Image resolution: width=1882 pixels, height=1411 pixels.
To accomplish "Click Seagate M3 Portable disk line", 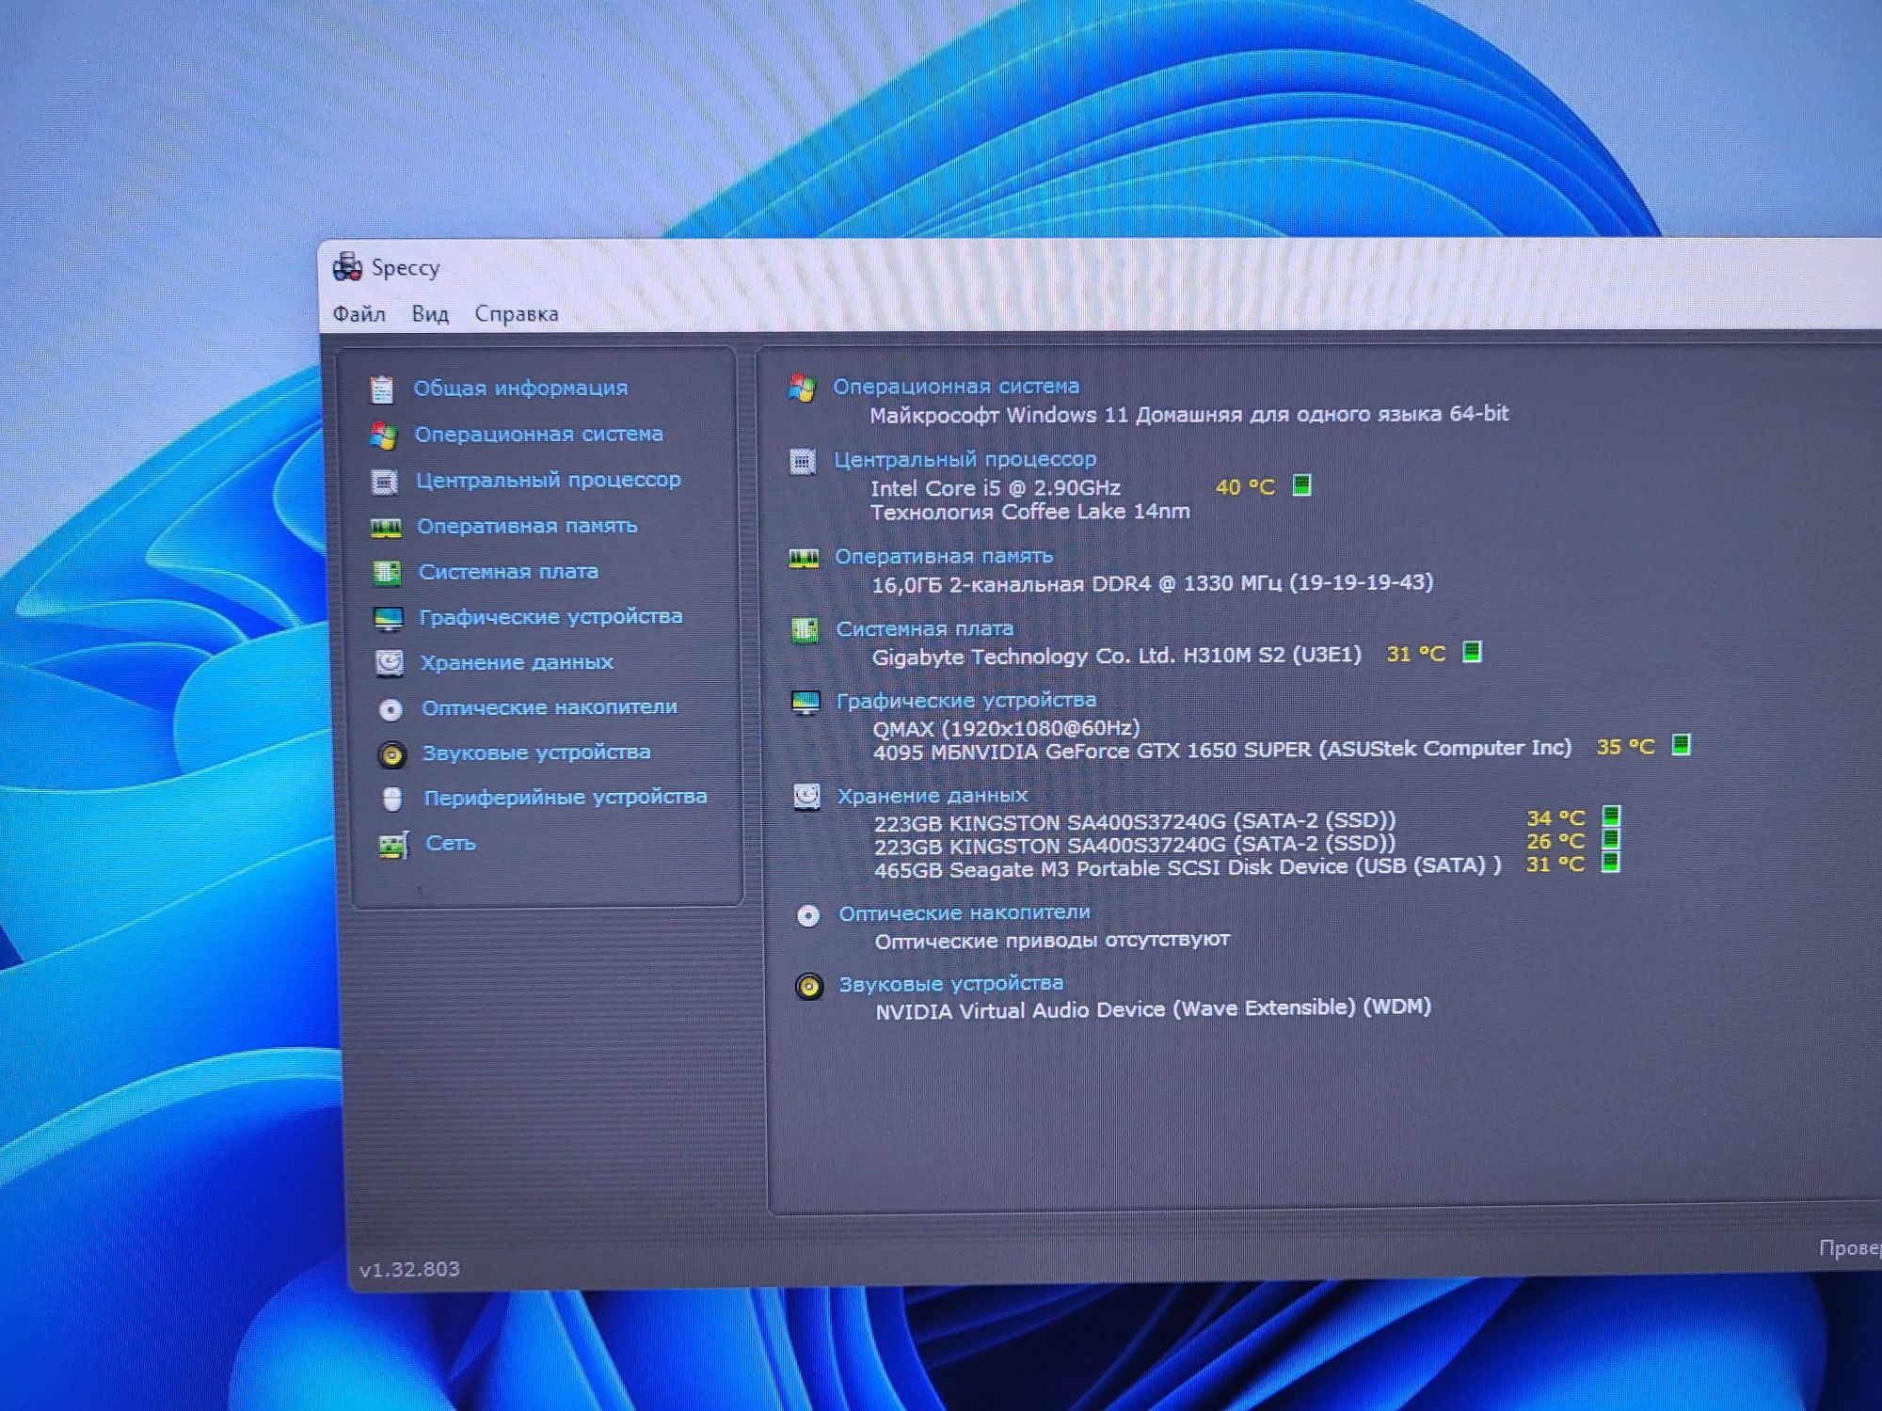I will 1188,867.
